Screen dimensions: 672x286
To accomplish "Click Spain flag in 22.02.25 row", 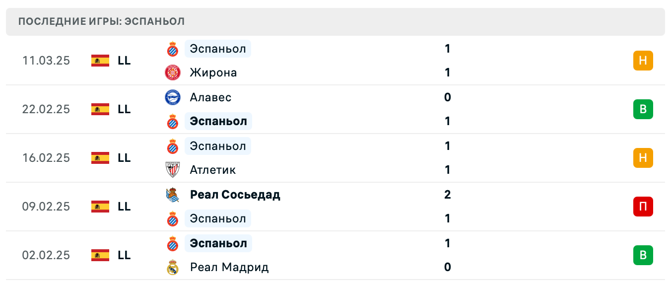I will 100,109.
